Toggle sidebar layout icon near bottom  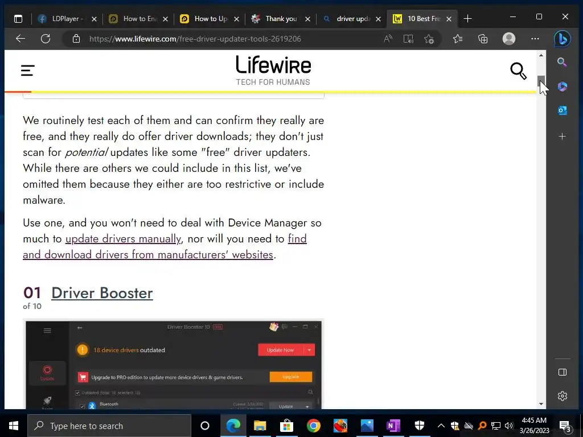click(x=562, y=372)
